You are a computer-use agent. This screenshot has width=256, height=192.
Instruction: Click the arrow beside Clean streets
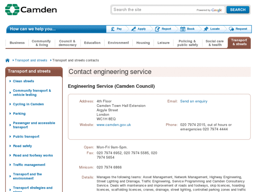(10, 81)
